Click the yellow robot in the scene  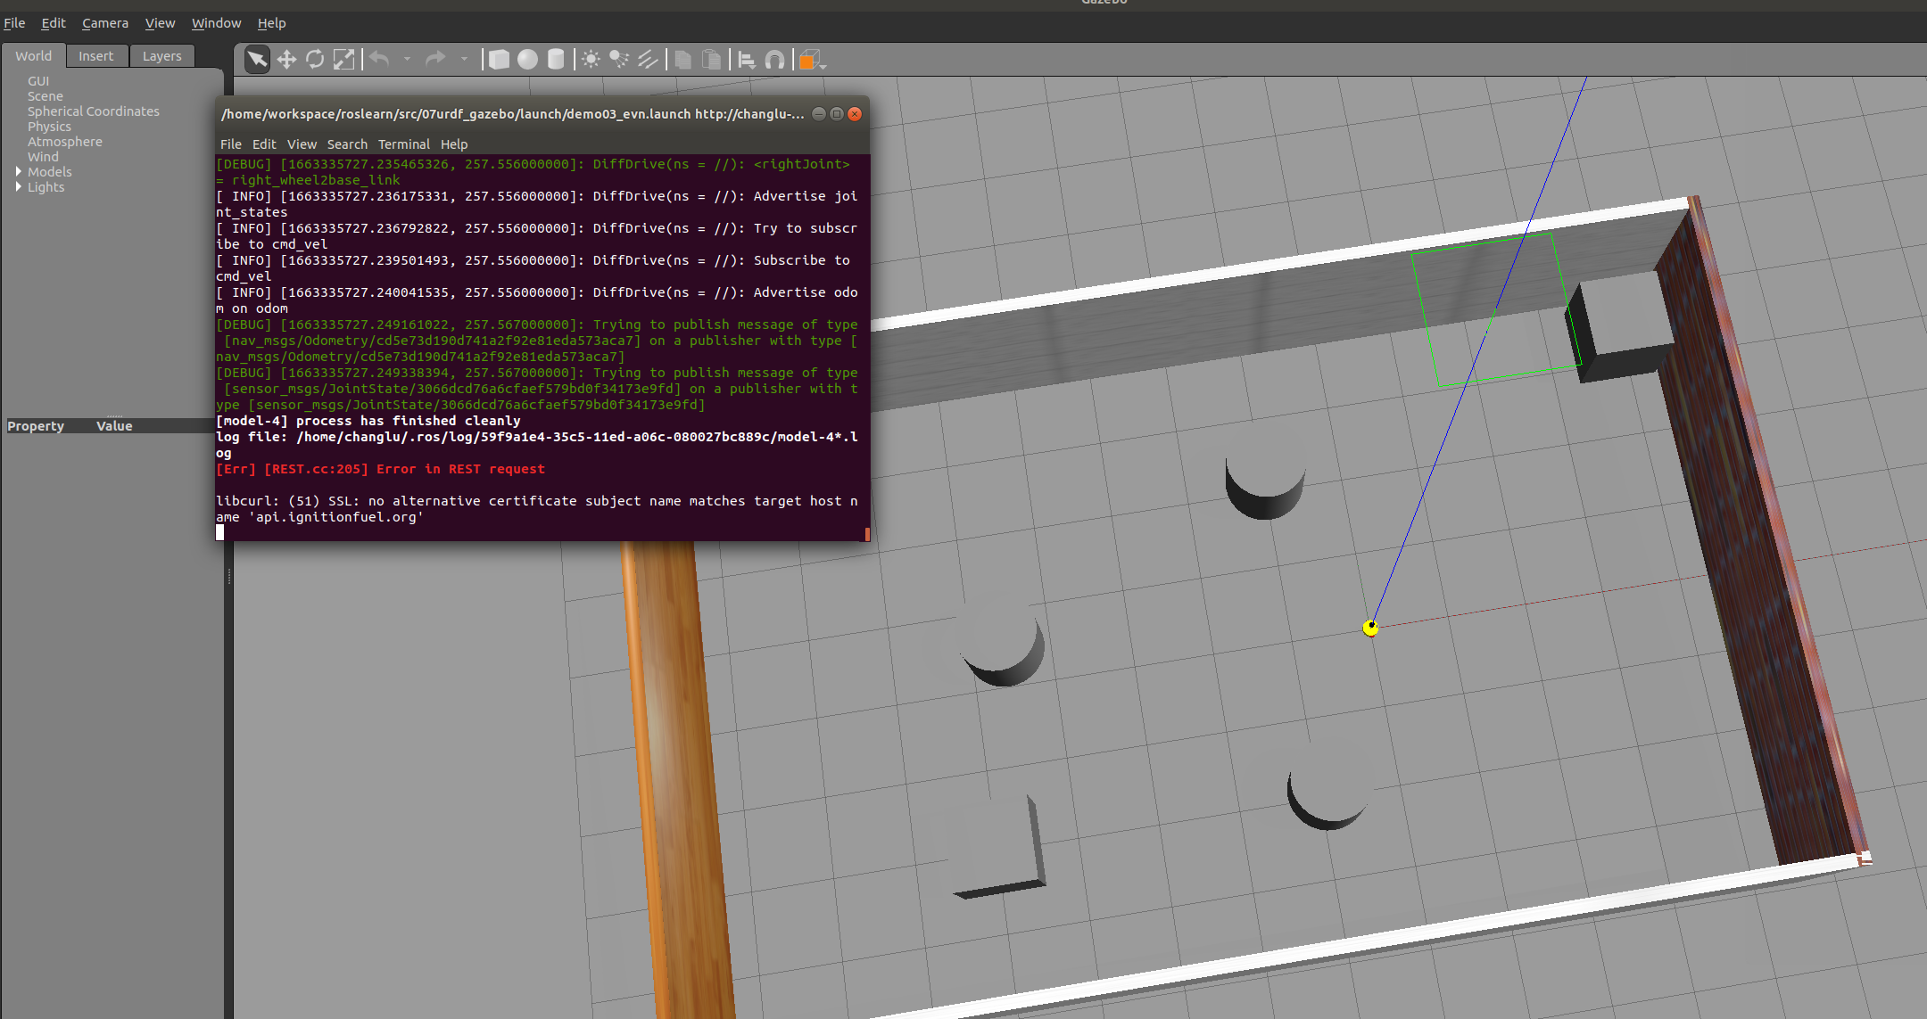click(x=1370, y=628)
